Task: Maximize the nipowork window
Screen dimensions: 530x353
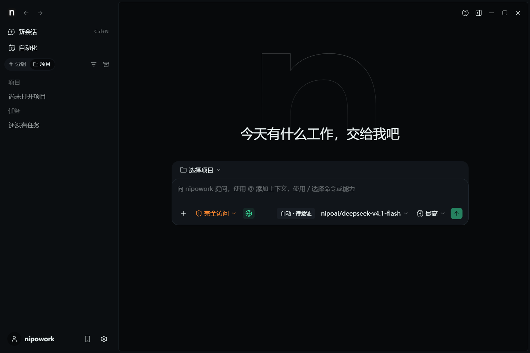Action: click(x=505, y=13)
